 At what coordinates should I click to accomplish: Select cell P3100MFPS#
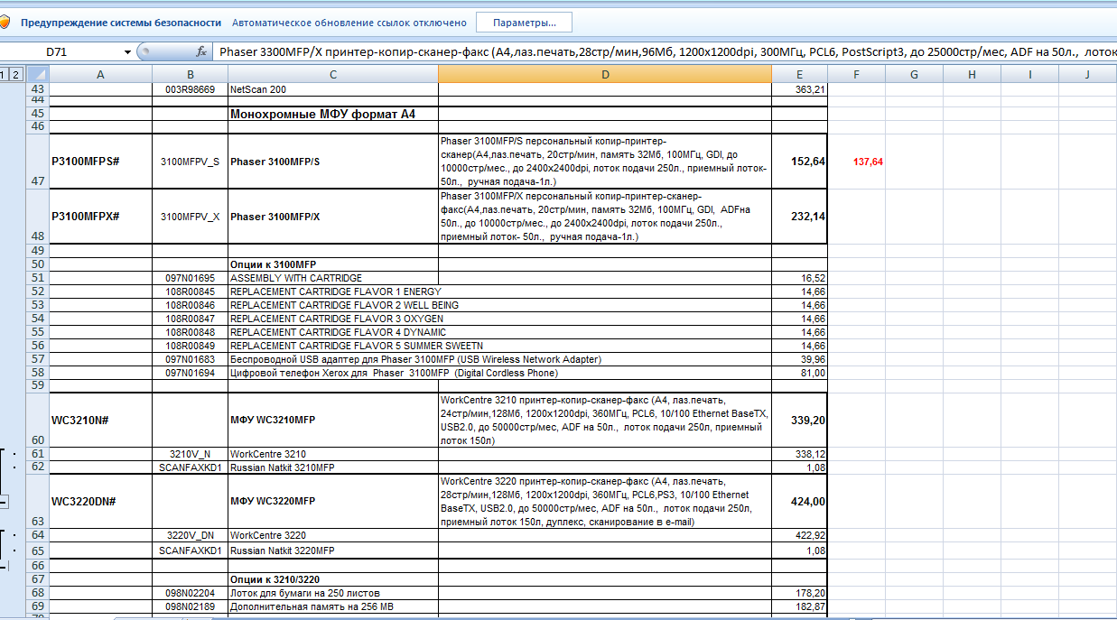pyautogui.click(x=100, y=162)
